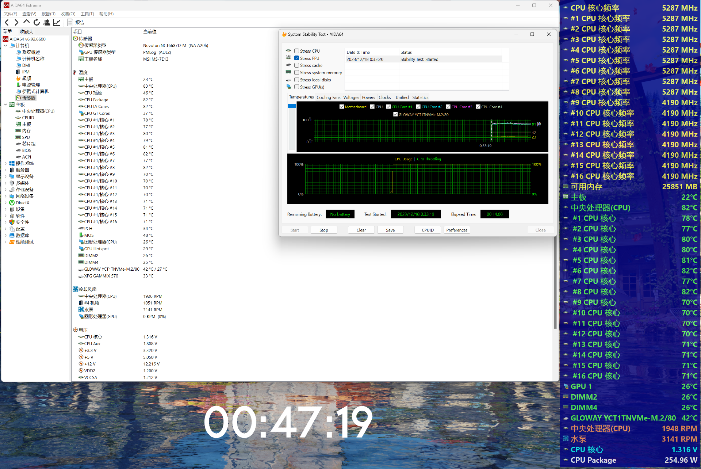The width and height of the screenshot is (701, 469).
Task: Open the 工具(T) menu
Action: [x=87, y=14]
